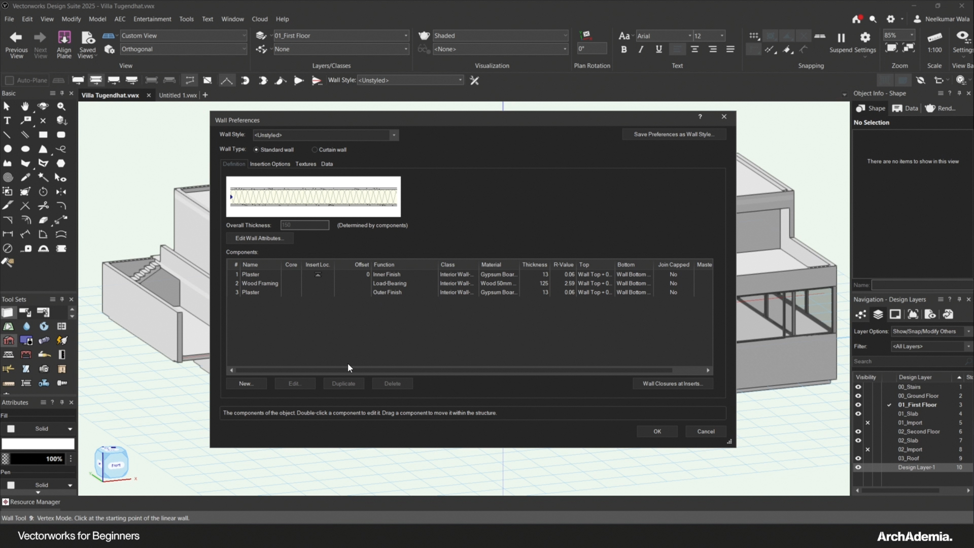Open the Wall Preferences wrench icon

pos(474,81)
